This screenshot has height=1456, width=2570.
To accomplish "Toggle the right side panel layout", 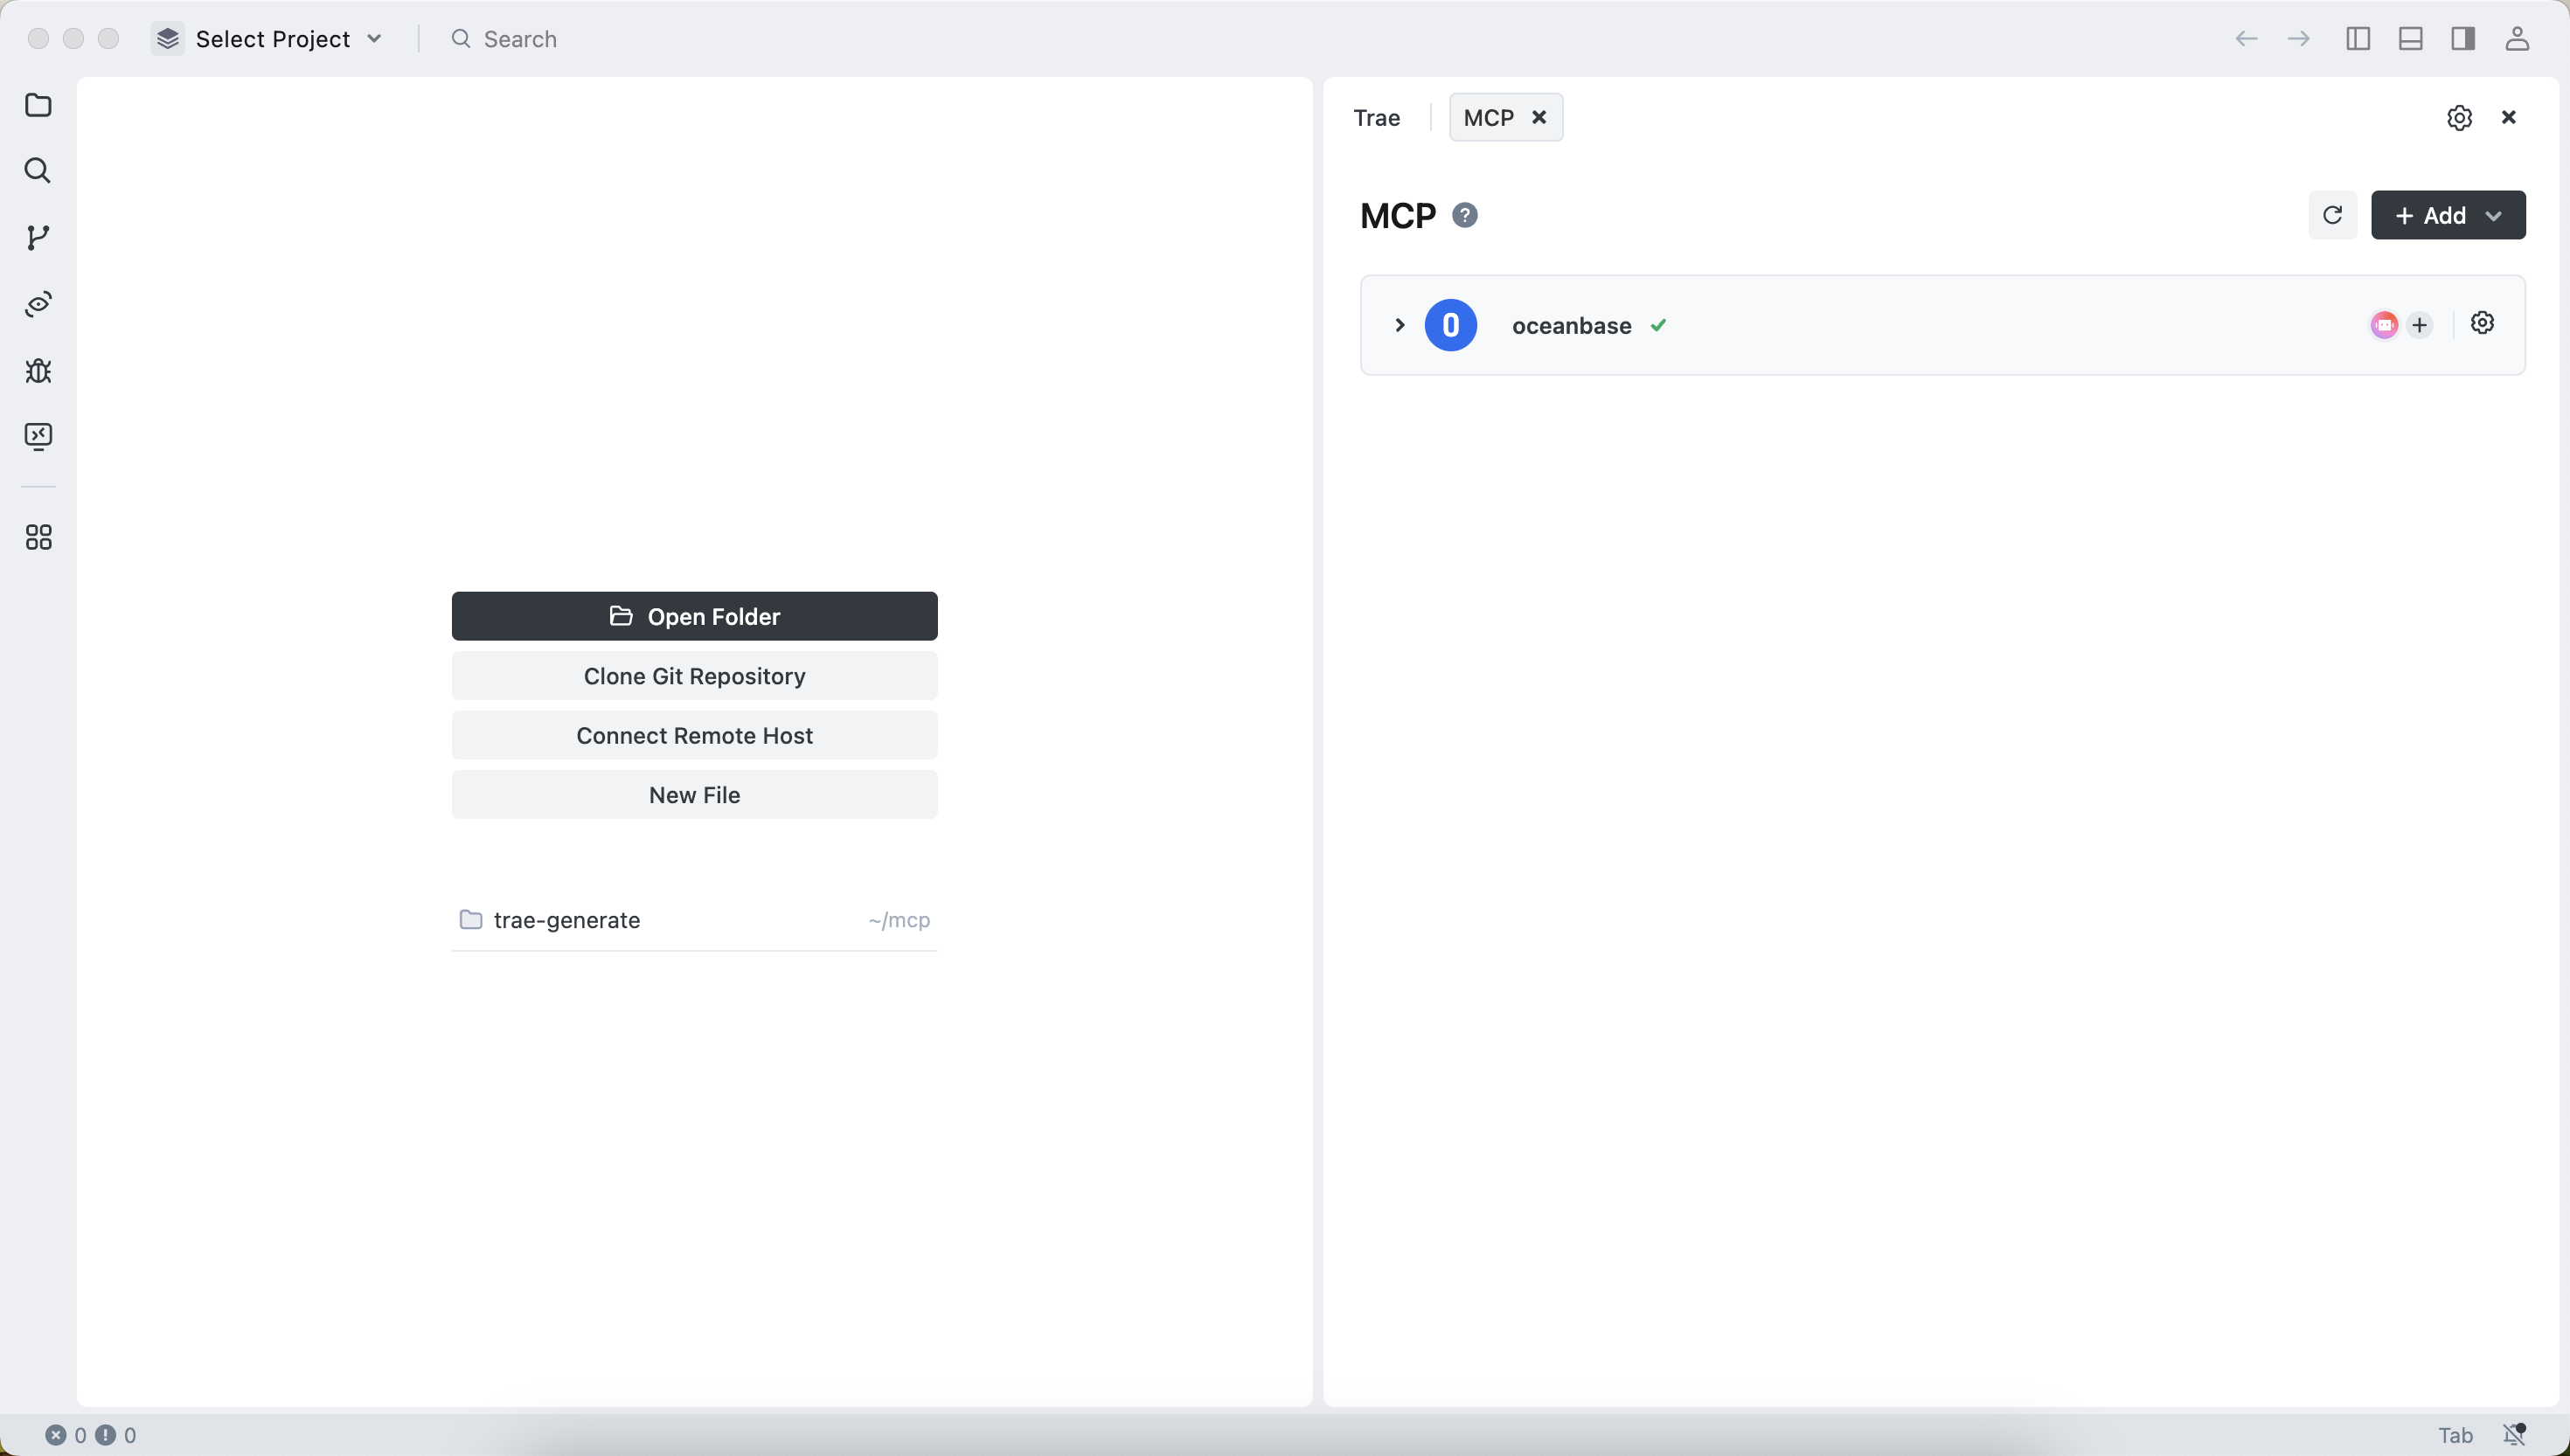I will 2463,39.
